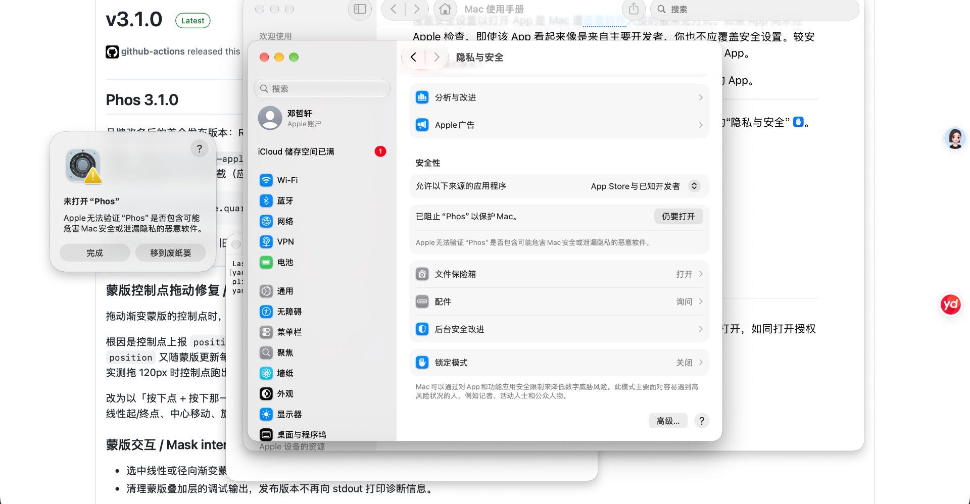The height and width of the screenshot is (504, 970).
Task: Click the home icon in Mac 使用手册 toolbar
Action: tap(445, 9)
